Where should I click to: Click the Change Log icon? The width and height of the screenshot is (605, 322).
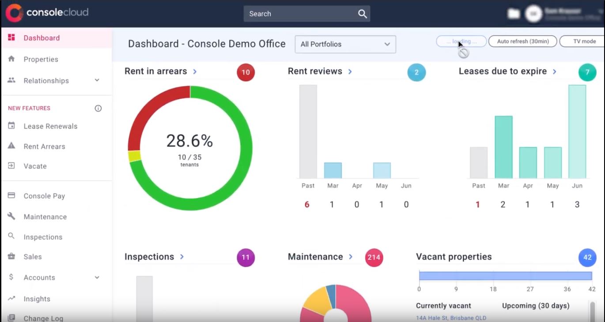(x=12, y=318)
